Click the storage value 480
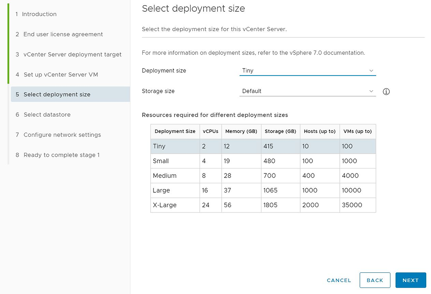 tap(269, 161)
